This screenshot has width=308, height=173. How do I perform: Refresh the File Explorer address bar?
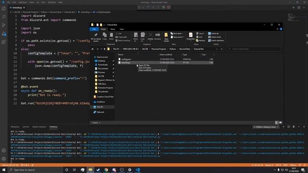[221, 49]
